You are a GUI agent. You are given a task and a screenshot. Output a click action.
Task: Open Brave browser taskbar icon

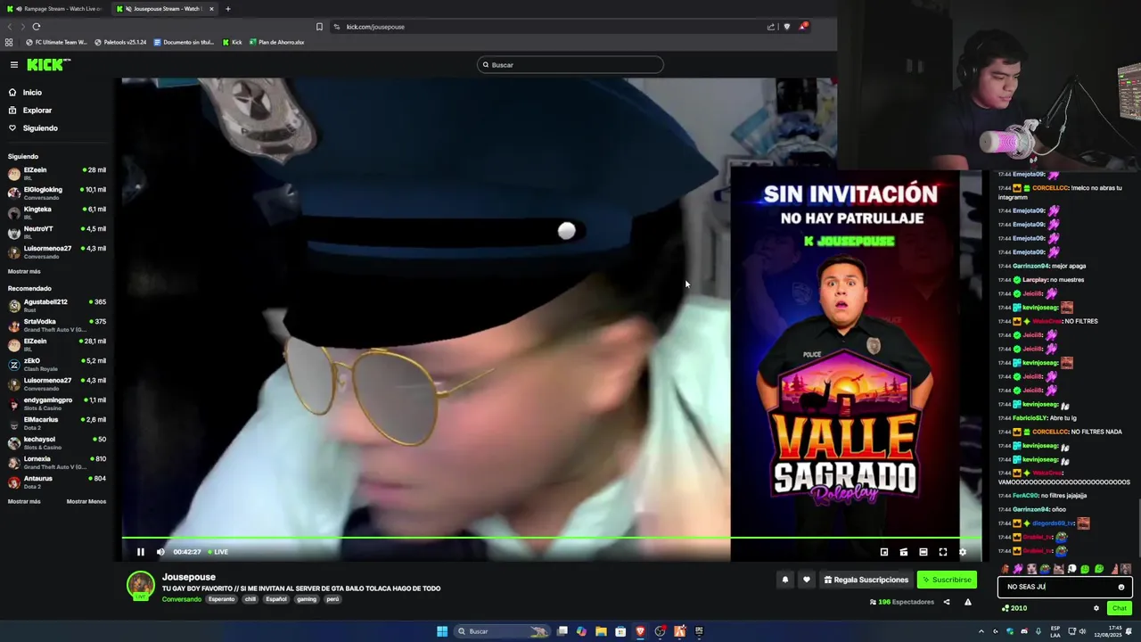640,631
